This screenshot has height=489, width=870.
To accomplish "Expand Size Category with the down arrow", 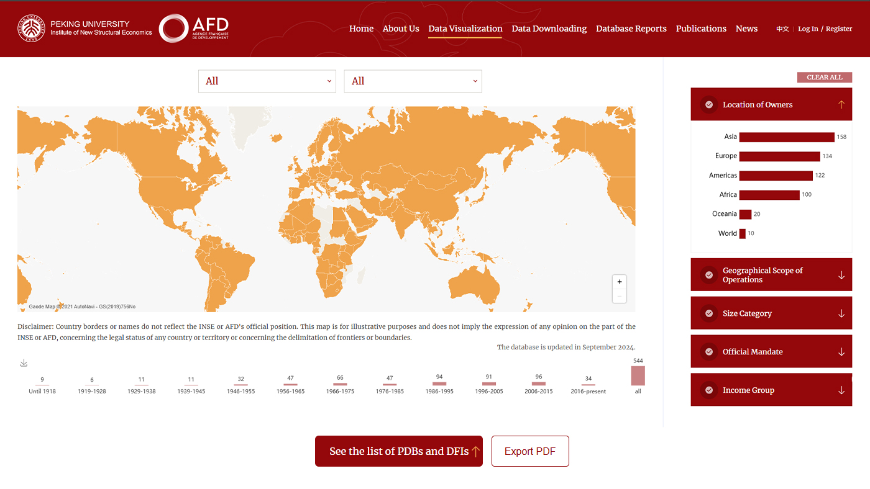I will pyautogui.click(x=841, y=313).
